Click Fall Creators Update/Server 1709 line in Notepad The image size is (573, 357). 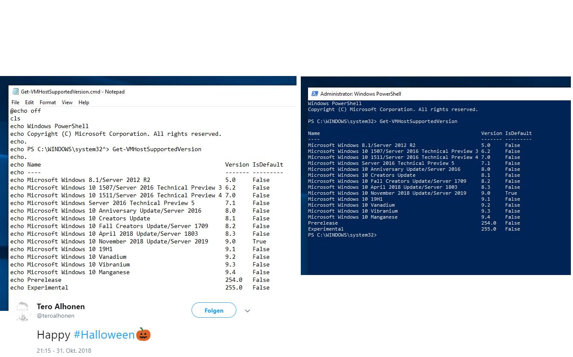[x=140, y=226]
